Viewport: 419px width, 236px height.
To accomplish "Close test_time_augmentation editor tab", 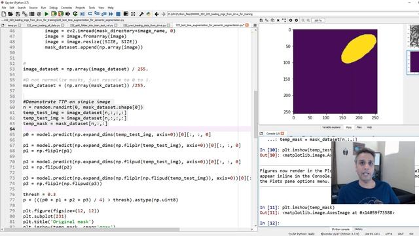I will tap(247, 25).
